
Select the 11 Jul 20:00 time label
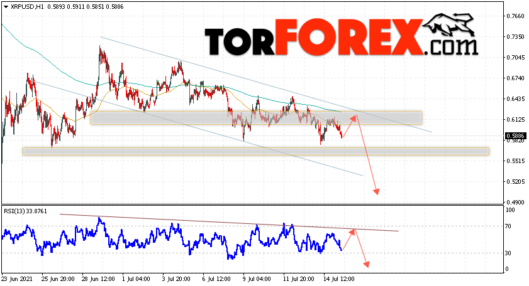pos(299,279)
